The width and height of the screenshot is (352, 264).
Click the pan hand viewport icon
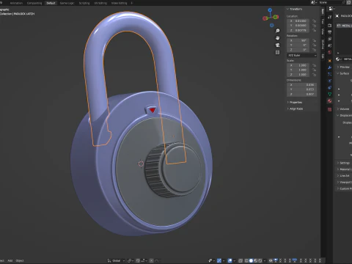(277, 38)
